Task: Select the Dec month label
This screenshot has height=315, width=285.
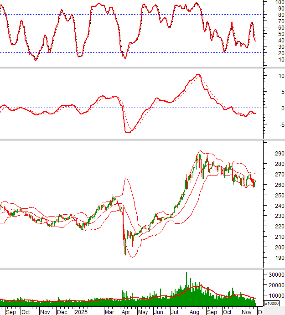Action: tap(62, 312)
